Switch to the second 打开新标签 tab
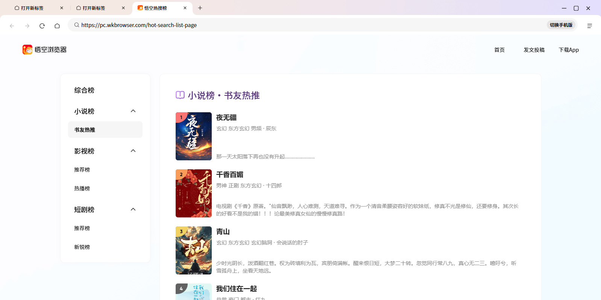The image size is (601, 300). point(101,8)
